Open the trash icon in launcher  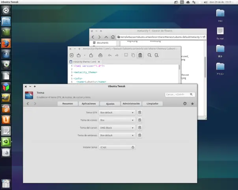click(x=6, y=184)
